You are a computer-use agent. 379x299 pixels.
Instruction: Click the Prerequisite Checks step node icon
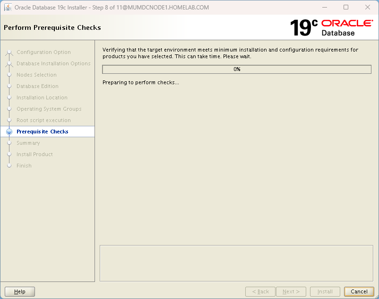(9, 132)
